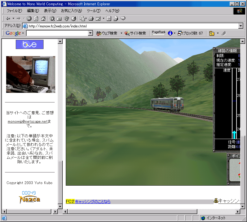Open the monowjp@netscape.net email link
This screenshot has height=222, width=247.
[27, 121]
